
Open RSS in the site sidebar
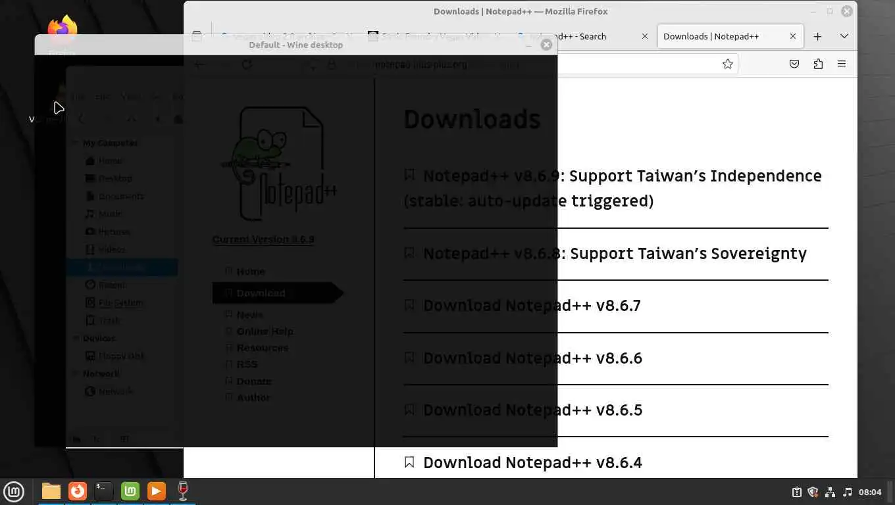pos(247,364)
